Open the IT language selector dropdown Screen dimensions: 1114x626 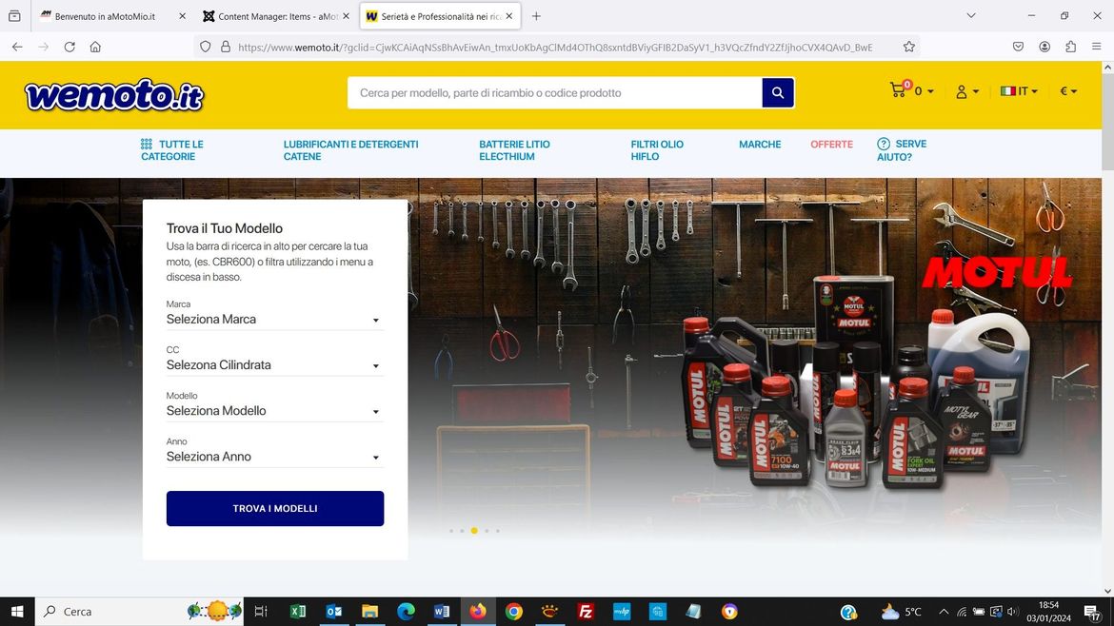[x=1019, y=90]
